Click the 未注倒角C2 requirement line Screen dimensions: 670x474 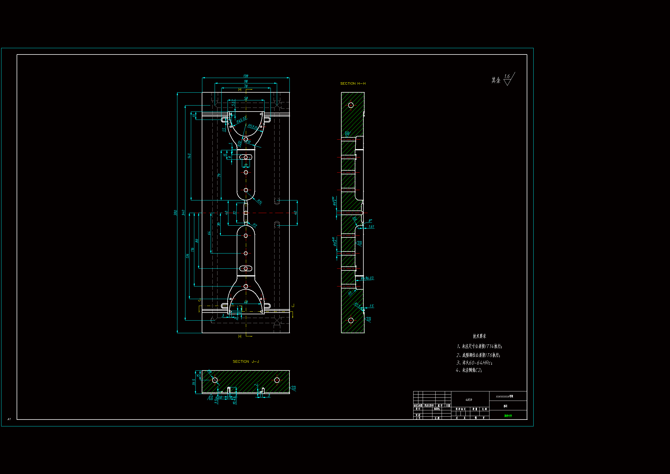click(469, 370)
